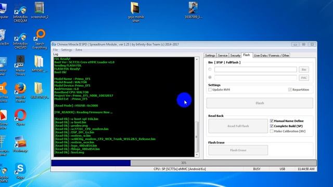
Task: Open the 16387009 image file
Action: click(193, 10)
